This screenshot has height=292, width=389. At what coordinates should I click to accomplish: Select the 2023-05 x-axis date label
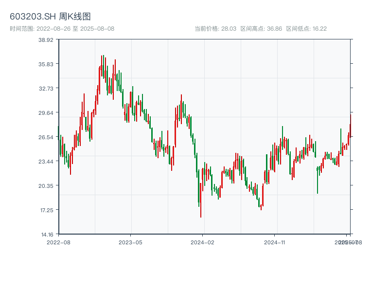tap(130, 242)
